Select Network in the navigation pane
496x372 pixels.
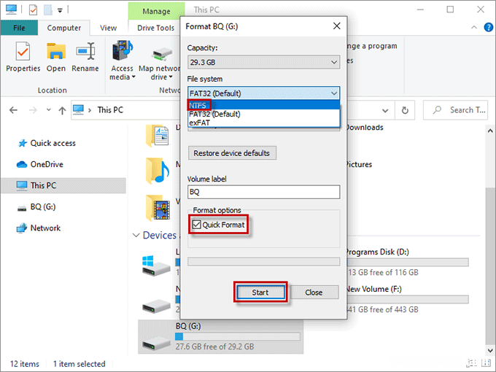pyautogui.click(x=39, y=228)
